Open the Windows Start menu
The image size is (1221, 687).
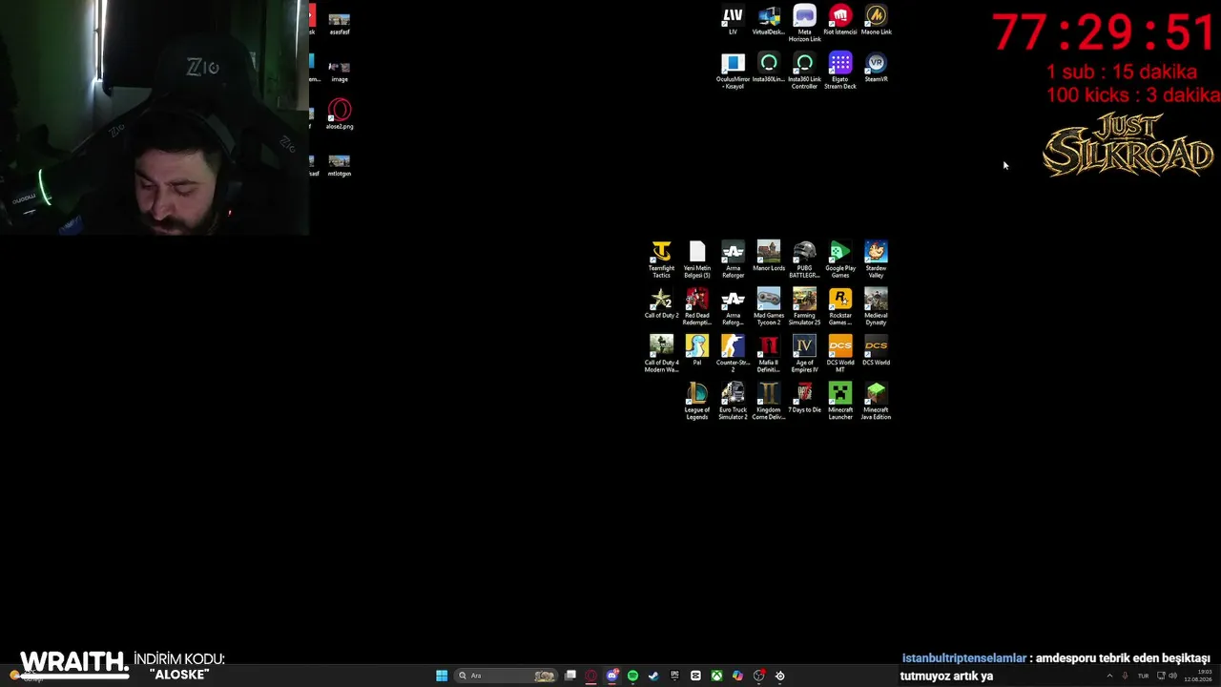442,676
